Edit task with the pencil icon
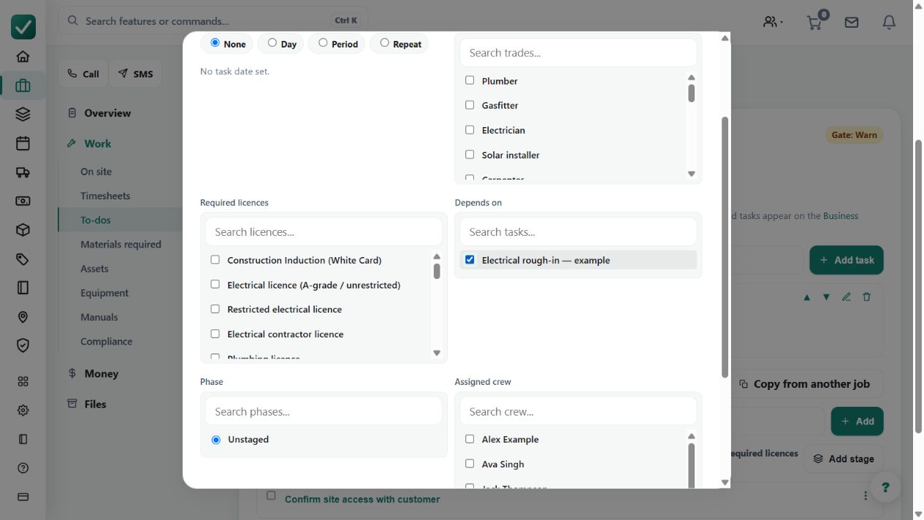This screenshot has height=520, width=924. pyautogui.click(x=847, y=297)
